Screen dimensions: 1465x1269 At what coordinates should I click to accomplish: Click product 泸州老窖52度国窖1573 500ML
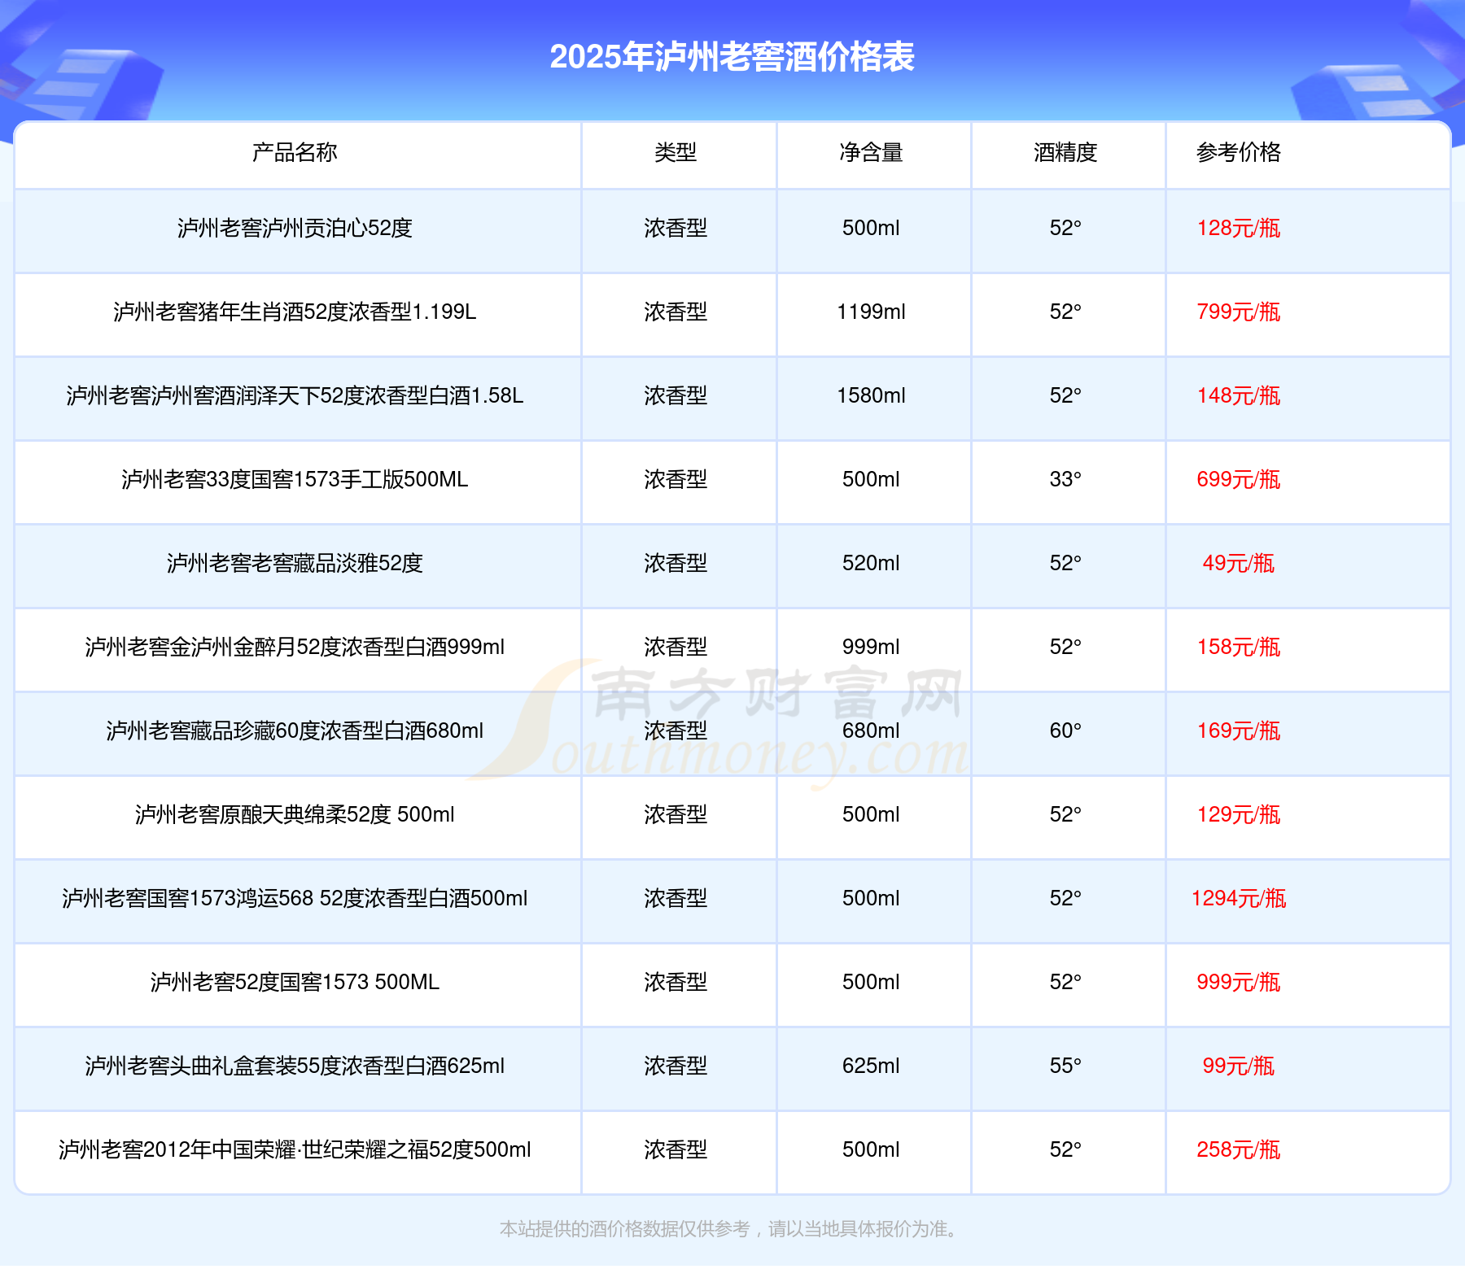pyautogui.click(x=295, y=982)
